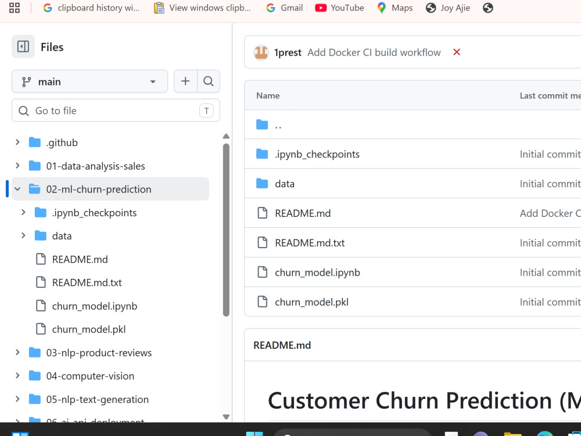Viewport: 581px width, 436px height.
Task: Open the Gmail bookmark
Action: (x=285, y=8)
